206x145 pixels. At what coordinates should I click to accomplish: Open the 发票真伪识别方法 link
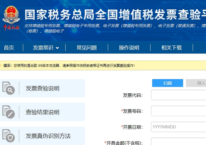pyautogui.click(x=48, y=136)
